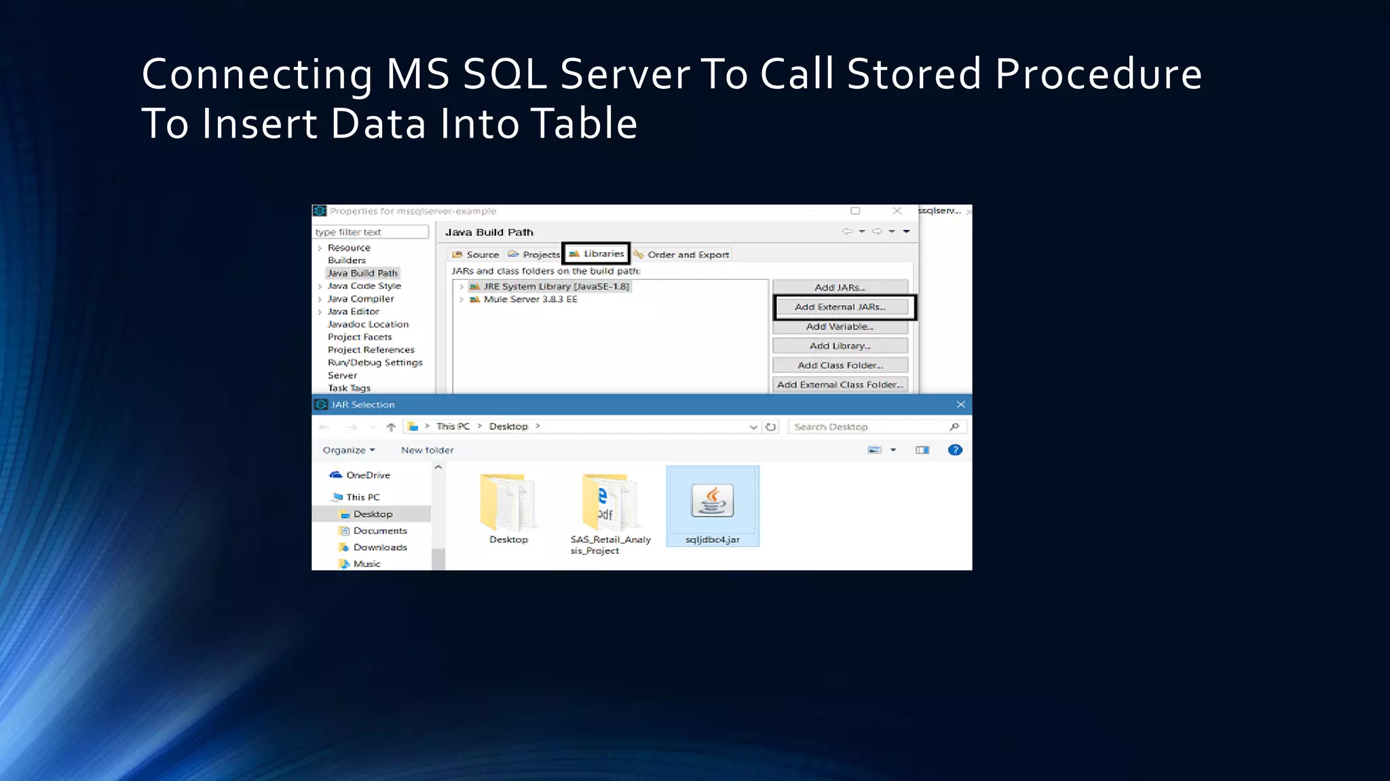Select Documents in navigation pane
1390x781 pixels.
click(x=373, y=531)
